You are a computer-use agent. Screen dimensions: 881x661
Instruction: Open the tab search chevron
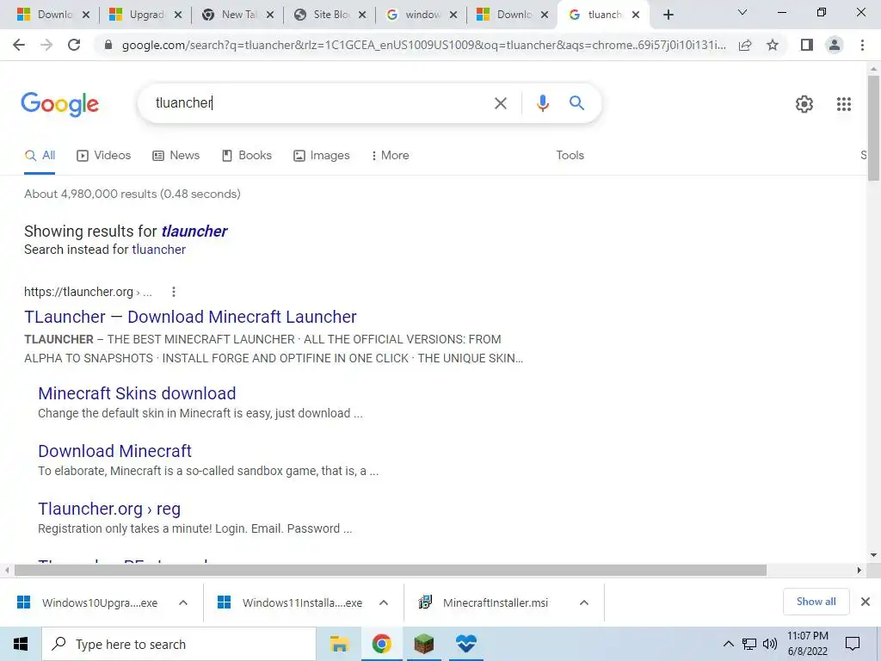(742, 12)
